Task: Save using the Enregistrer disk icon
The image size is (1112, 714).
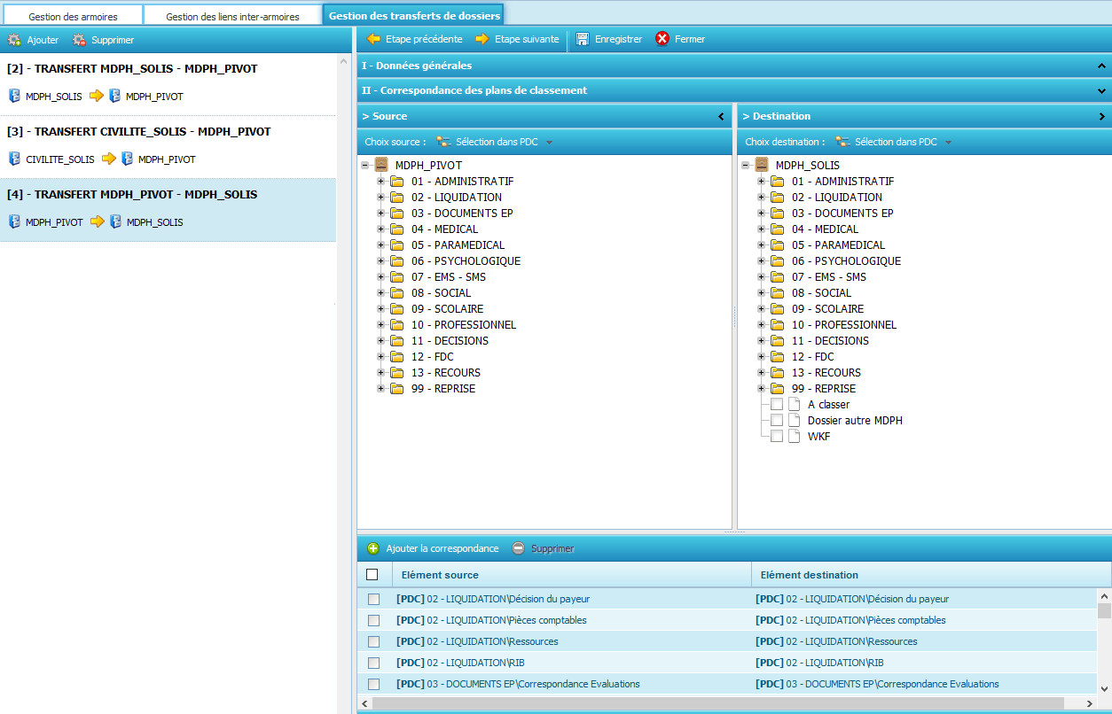Action: coord(583,39)
